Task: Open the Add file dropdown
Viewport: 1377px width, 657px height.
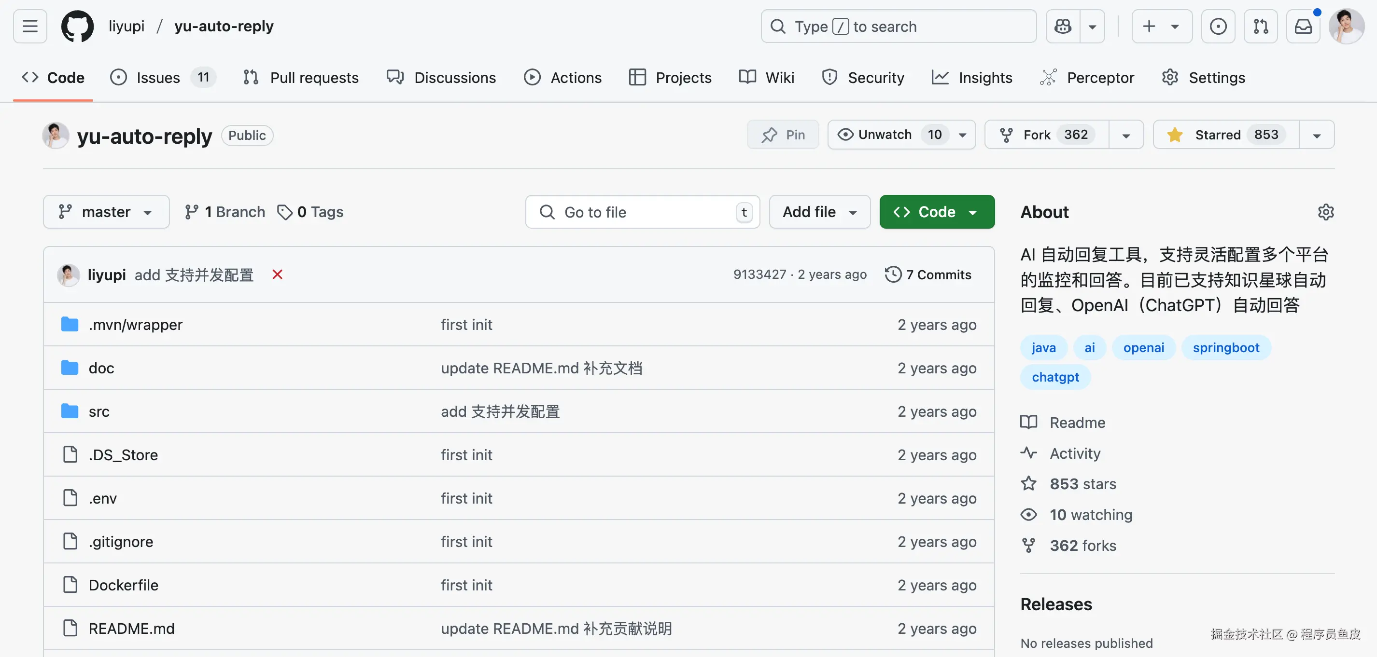Action: 819,212
